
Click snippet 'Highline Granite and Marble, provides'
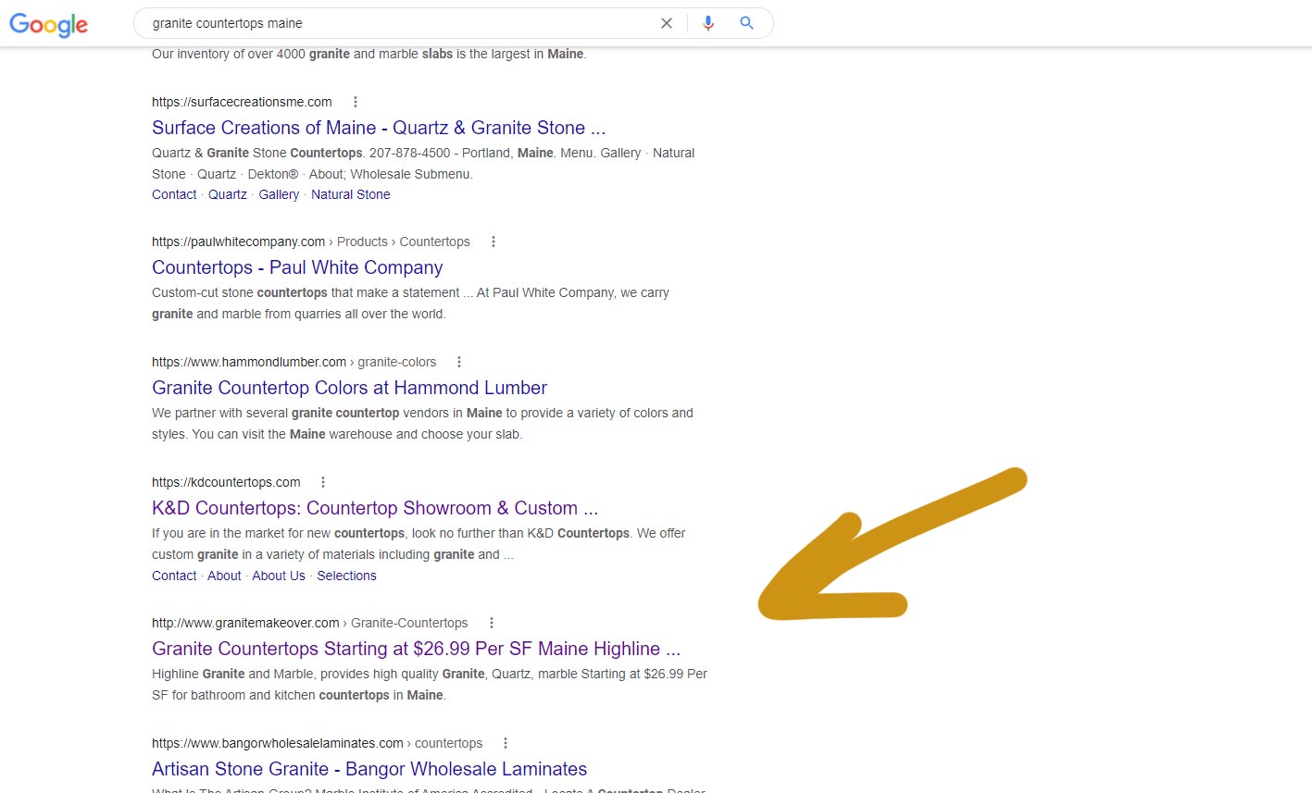430,685
